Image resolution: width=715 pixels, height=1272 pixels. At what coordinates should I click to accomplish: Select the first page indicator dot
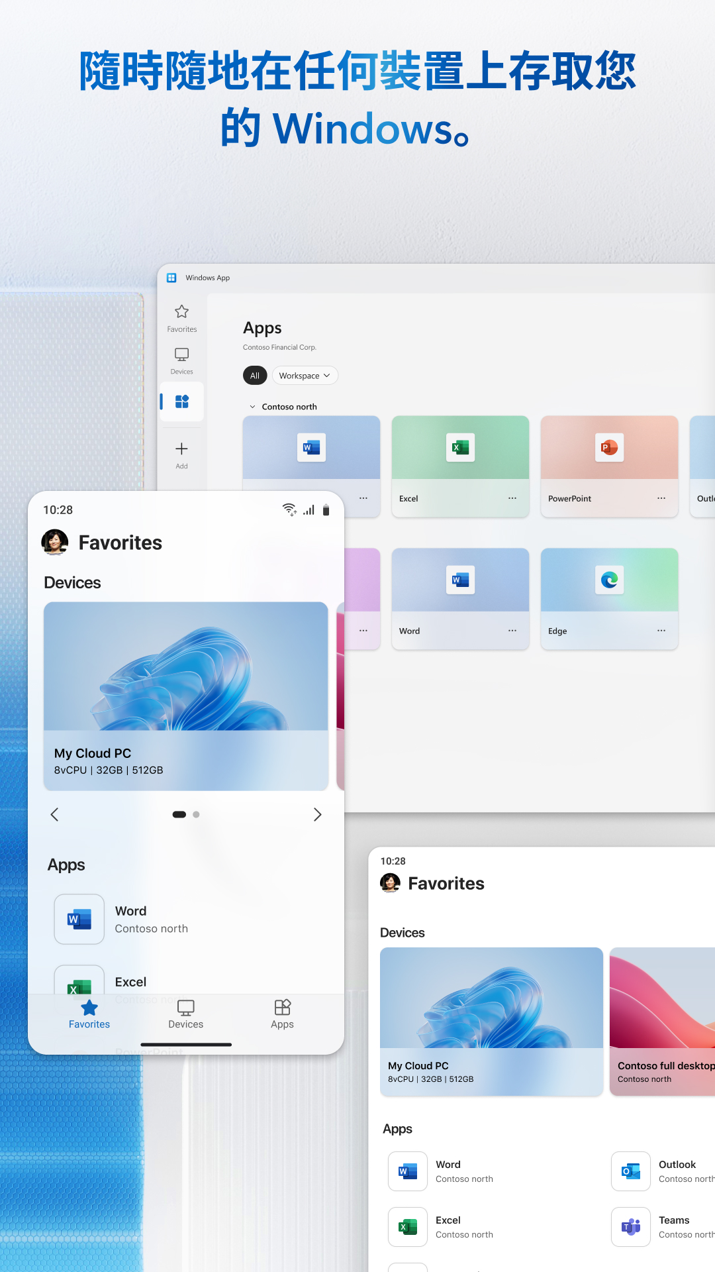click(179, 814)
